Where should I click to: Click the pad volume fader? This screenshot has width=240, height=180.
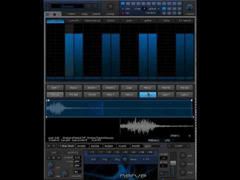tap(173, 163)
